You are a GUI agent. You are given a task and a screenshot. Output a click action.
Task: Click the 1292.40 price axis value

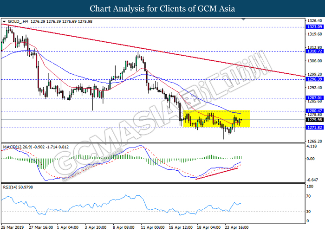click(x=315, y=87)
